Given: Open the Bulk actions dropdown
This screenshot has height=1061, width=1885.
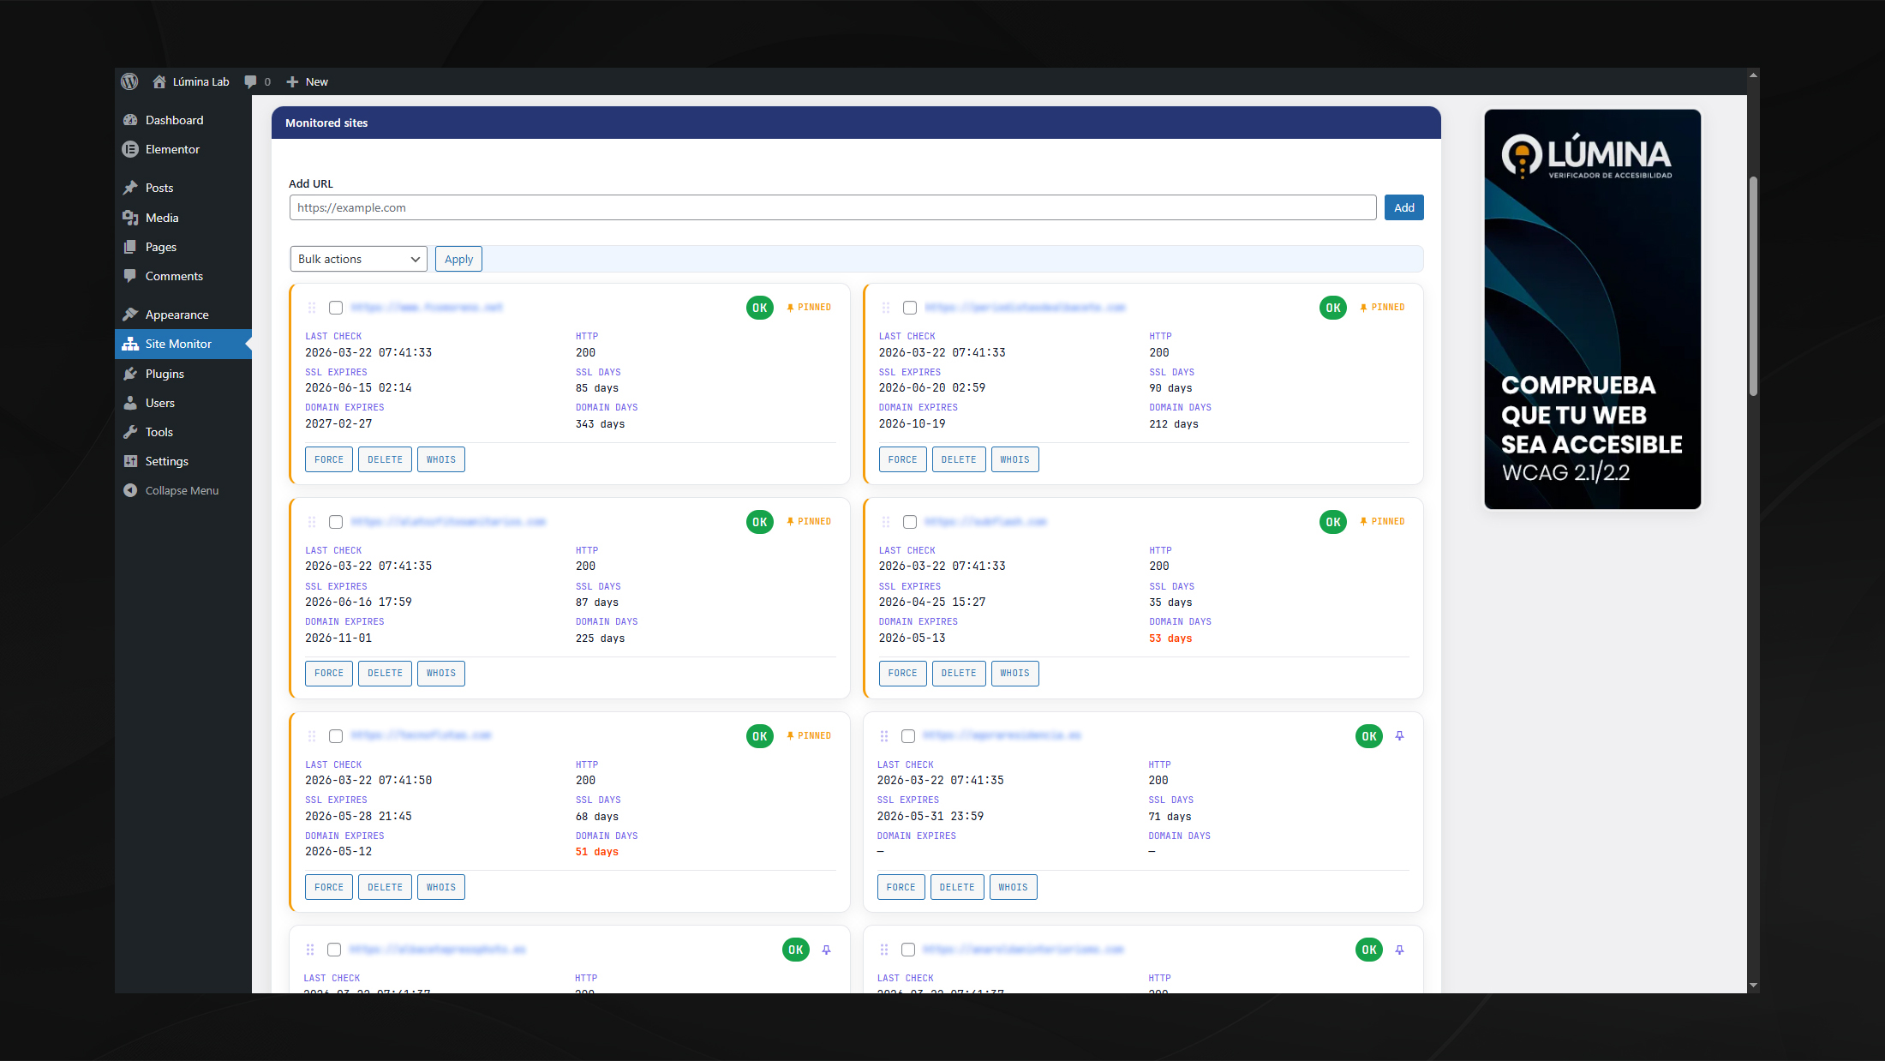Looking at the screenshot, I should [x=358, y=259].
